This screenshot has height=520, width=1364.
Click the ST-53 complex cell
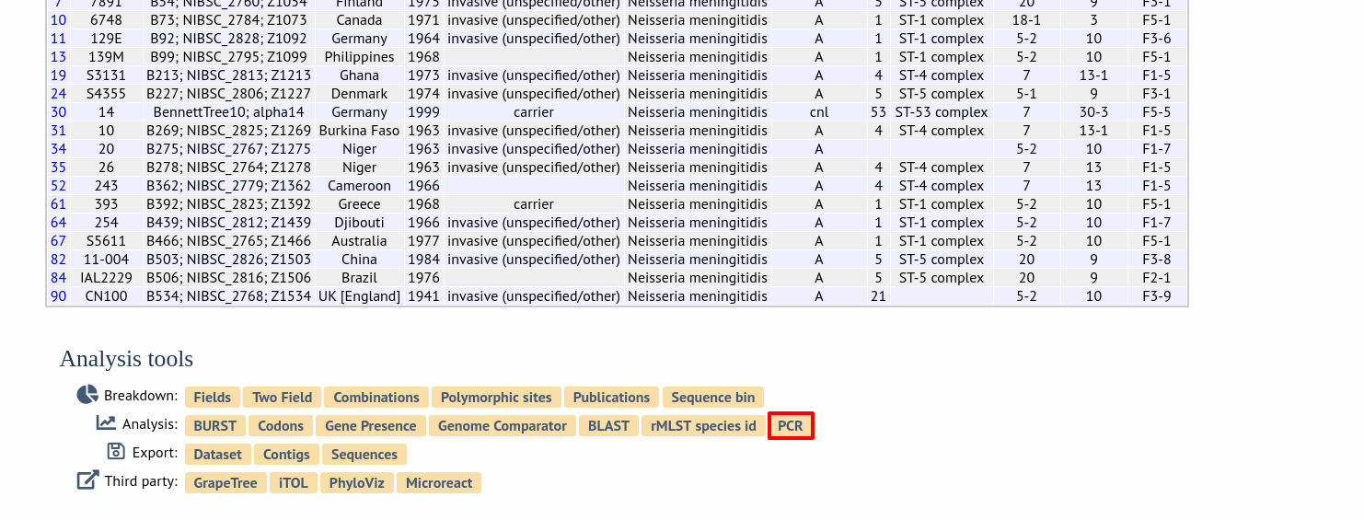click(x=942, y=112)
